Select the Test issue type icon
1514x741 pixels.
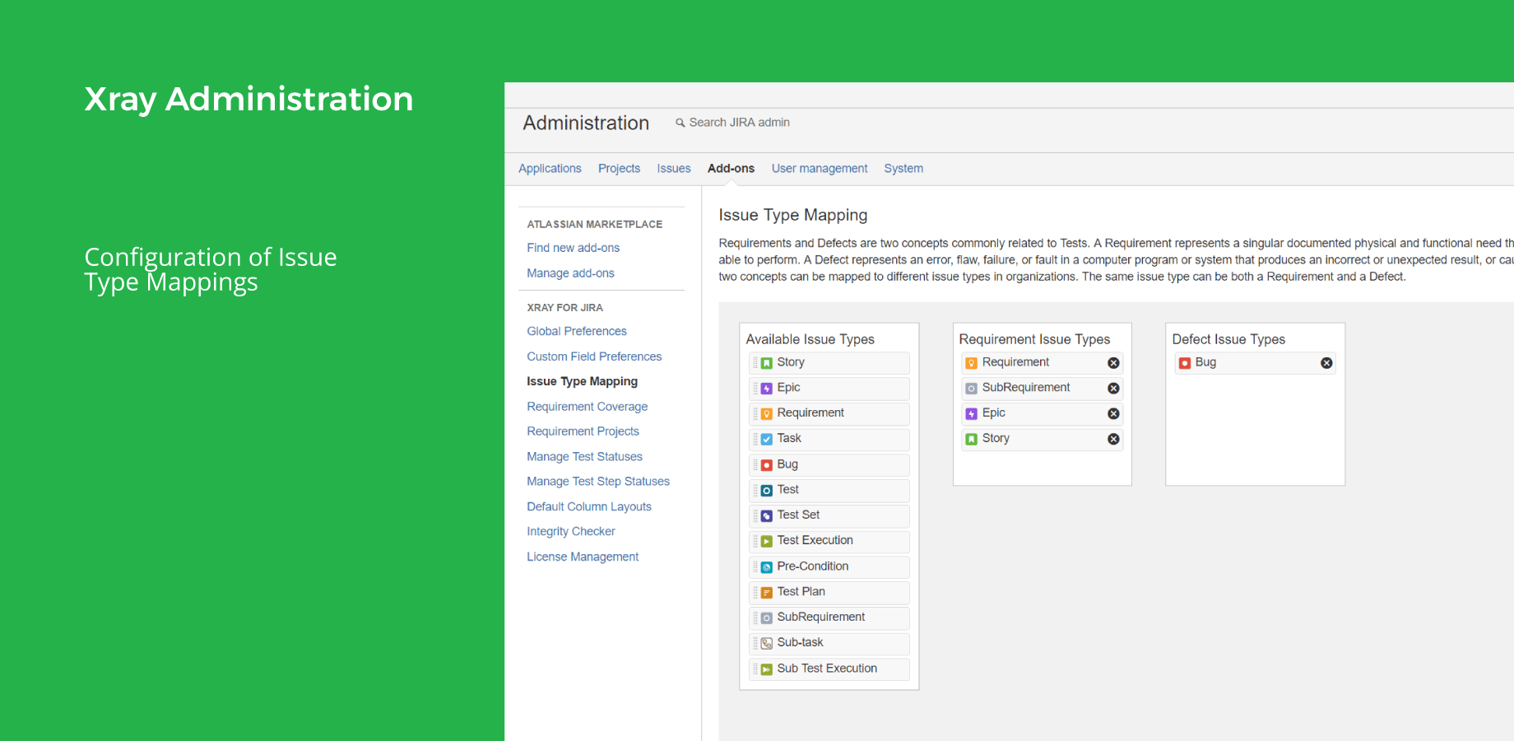[x=766, y=490]
